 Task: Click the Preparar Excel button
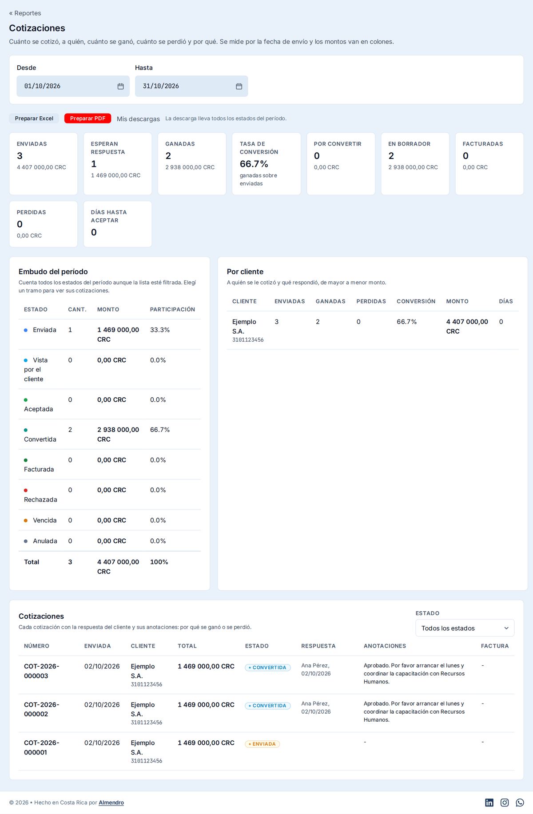[x=34, y=119]
